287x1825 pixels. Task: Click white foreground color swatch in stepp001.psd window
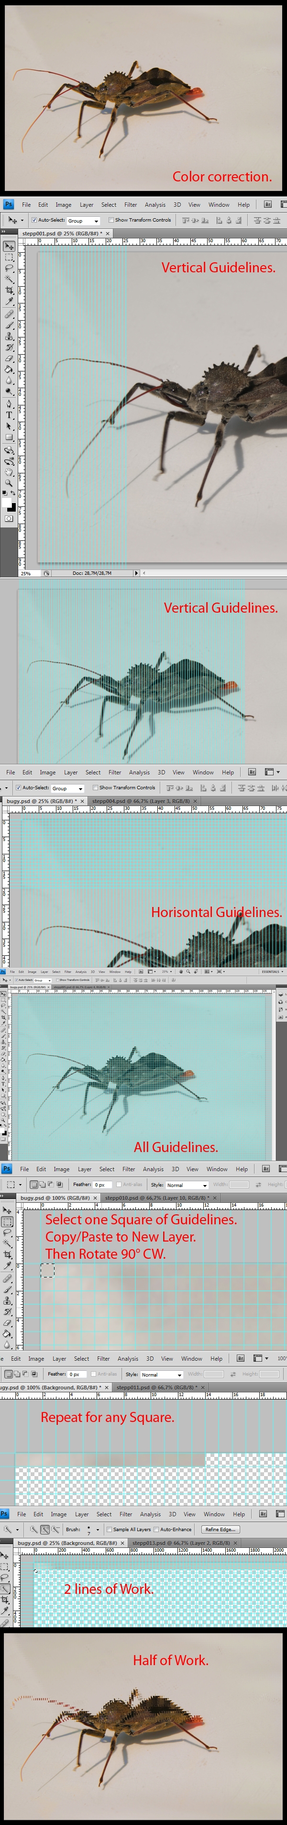6,502
